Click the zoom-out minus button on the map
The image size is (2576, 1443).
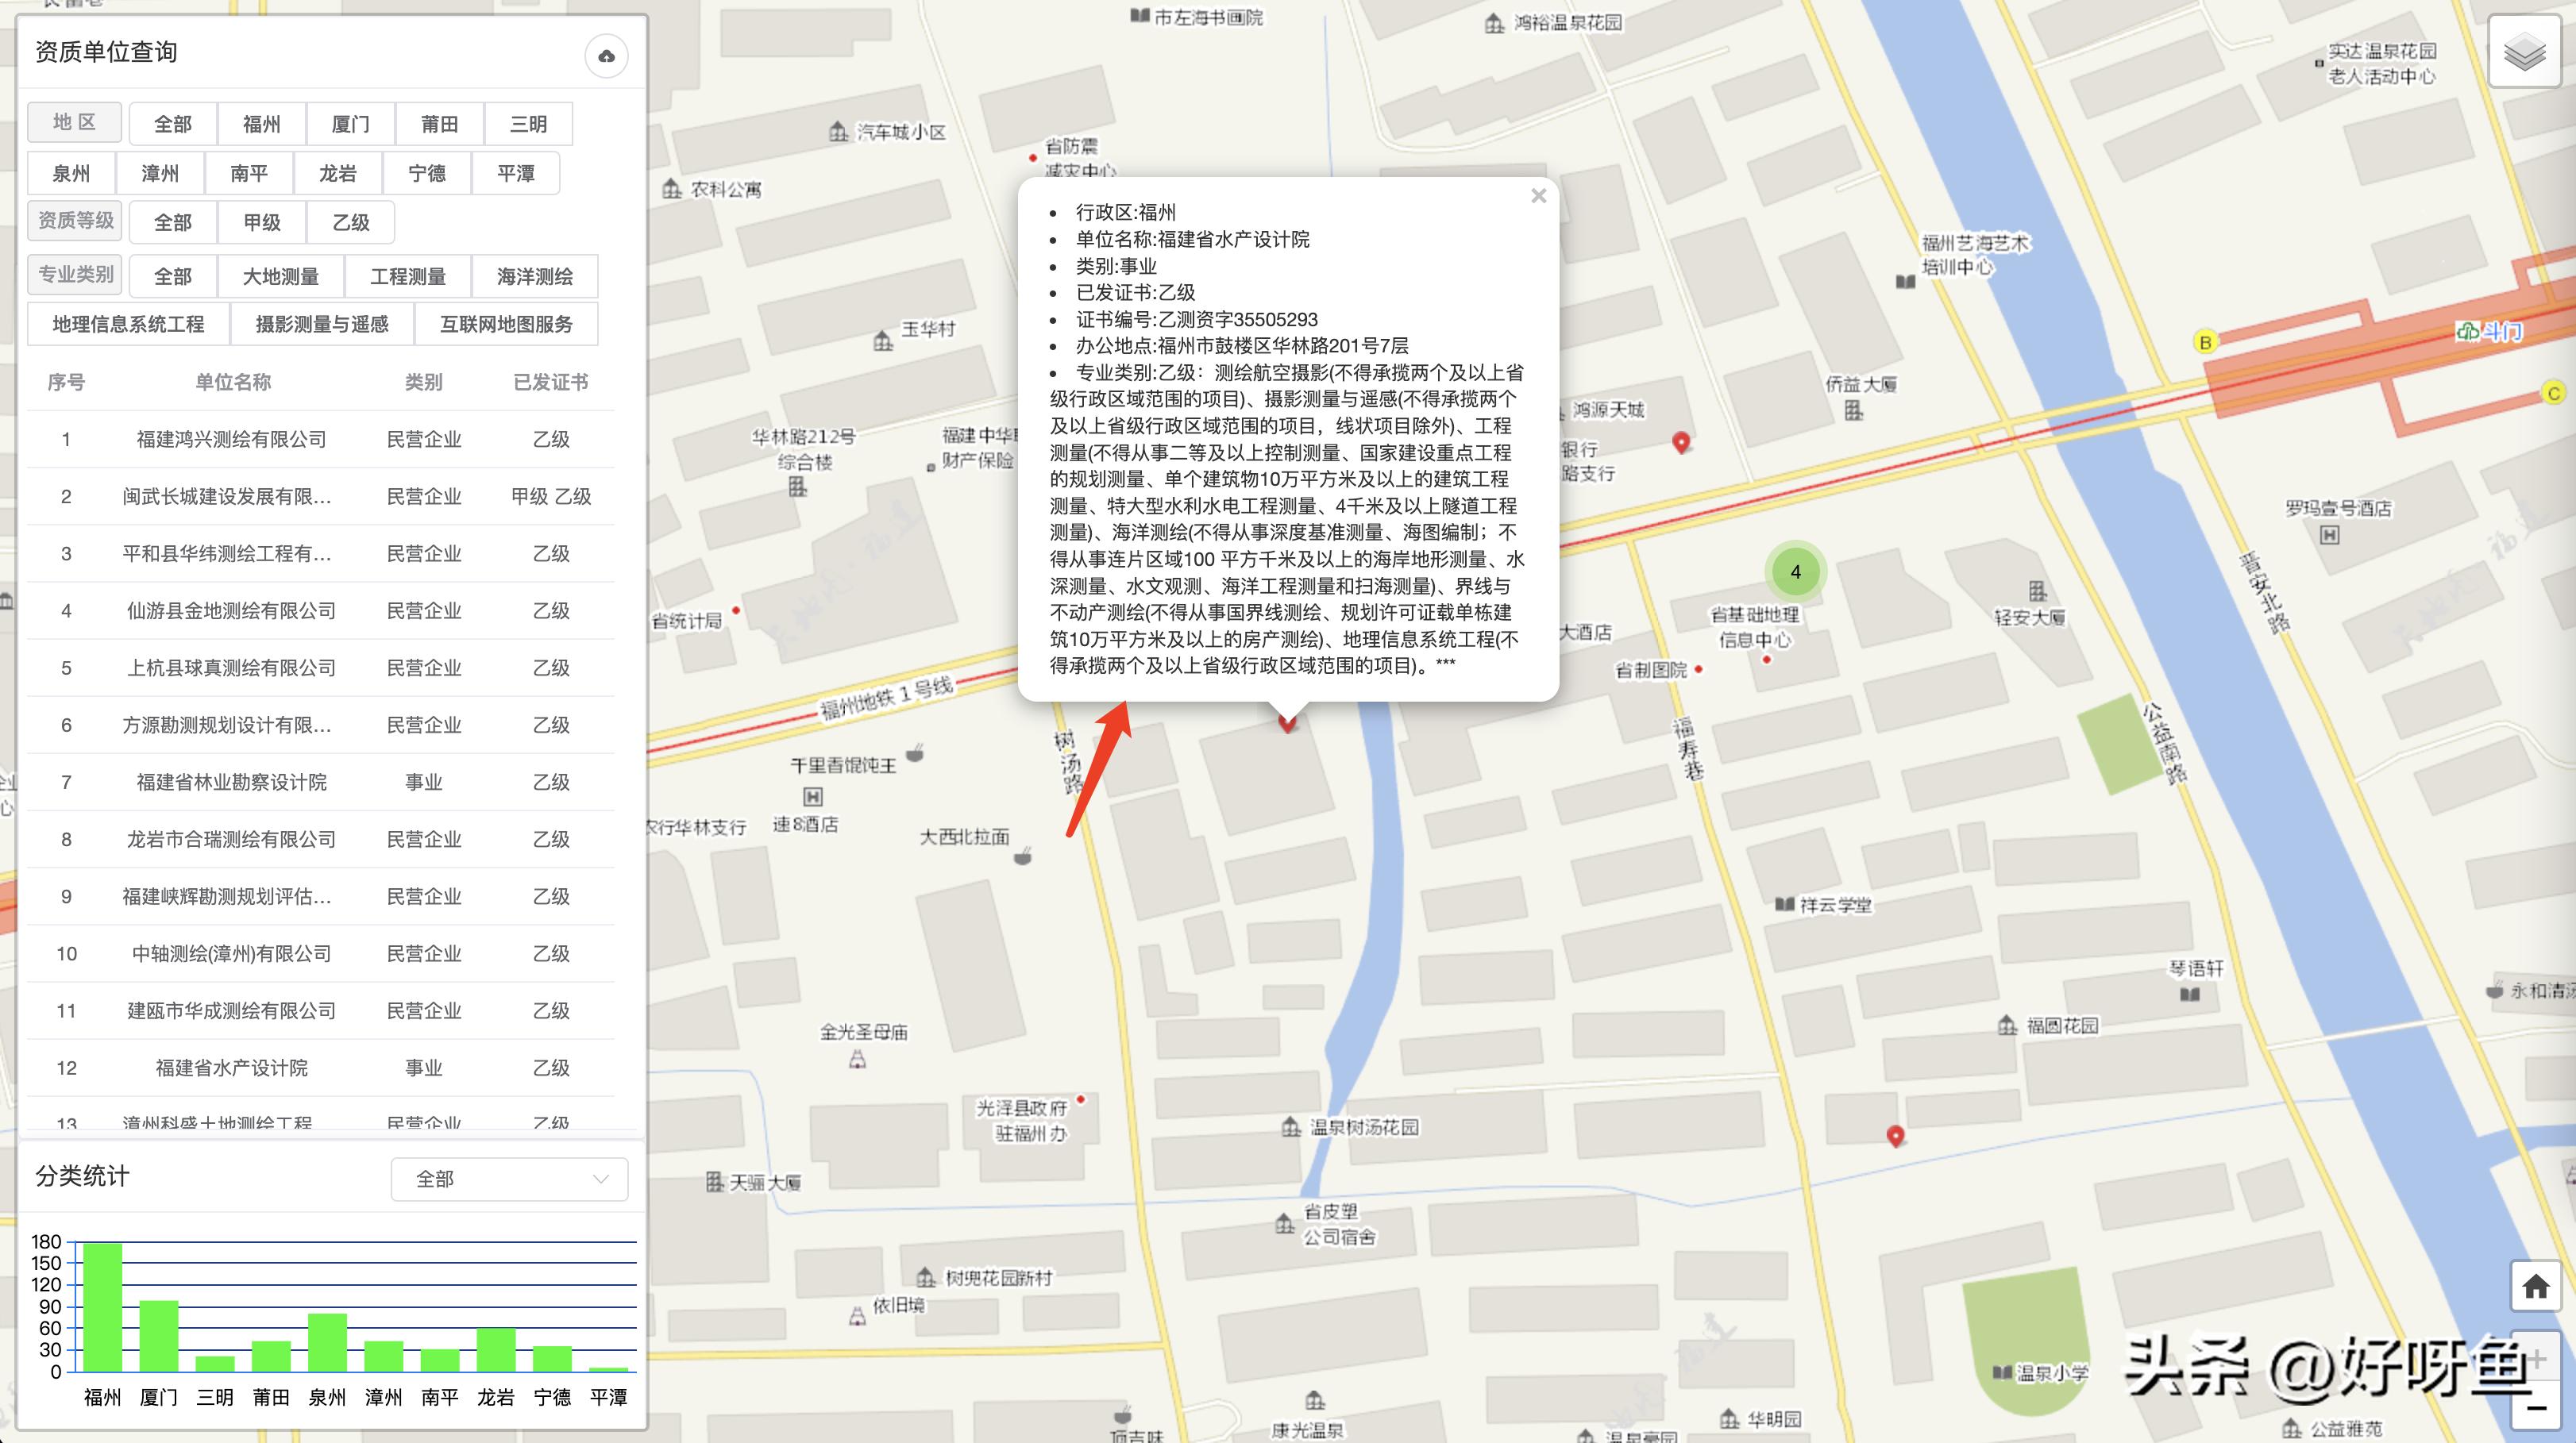[2538, 1409]
